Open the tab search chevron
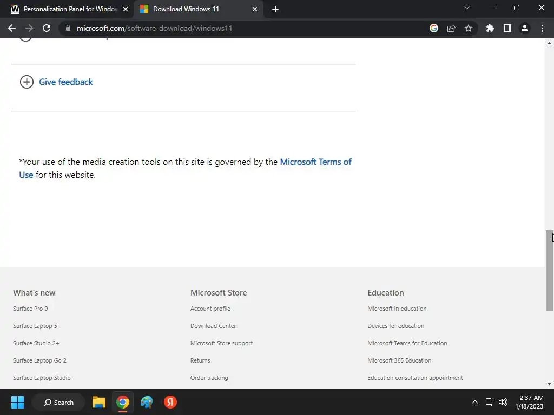The image size is (554, 415). tap(467, 8)
